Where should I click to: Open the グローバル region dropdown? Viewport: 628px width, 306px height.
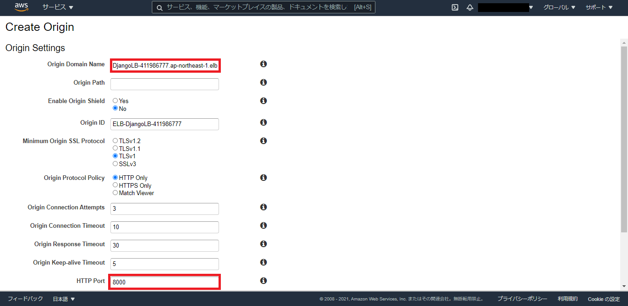[x=559, y=7]
